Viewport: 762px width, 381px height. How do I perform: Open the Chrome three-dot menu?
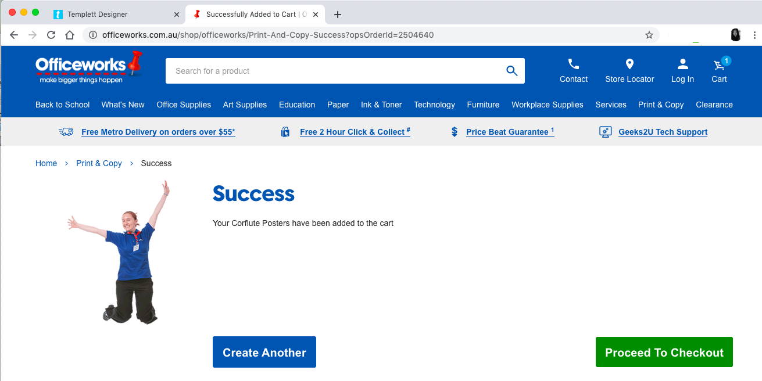[754, 35]
